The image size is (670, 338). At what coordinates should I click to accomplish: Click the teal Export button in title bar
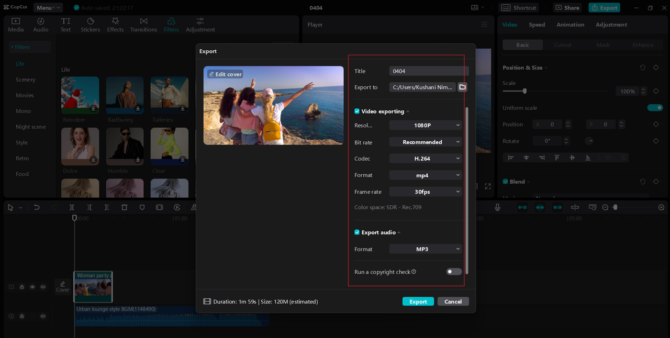pos(604,8)
